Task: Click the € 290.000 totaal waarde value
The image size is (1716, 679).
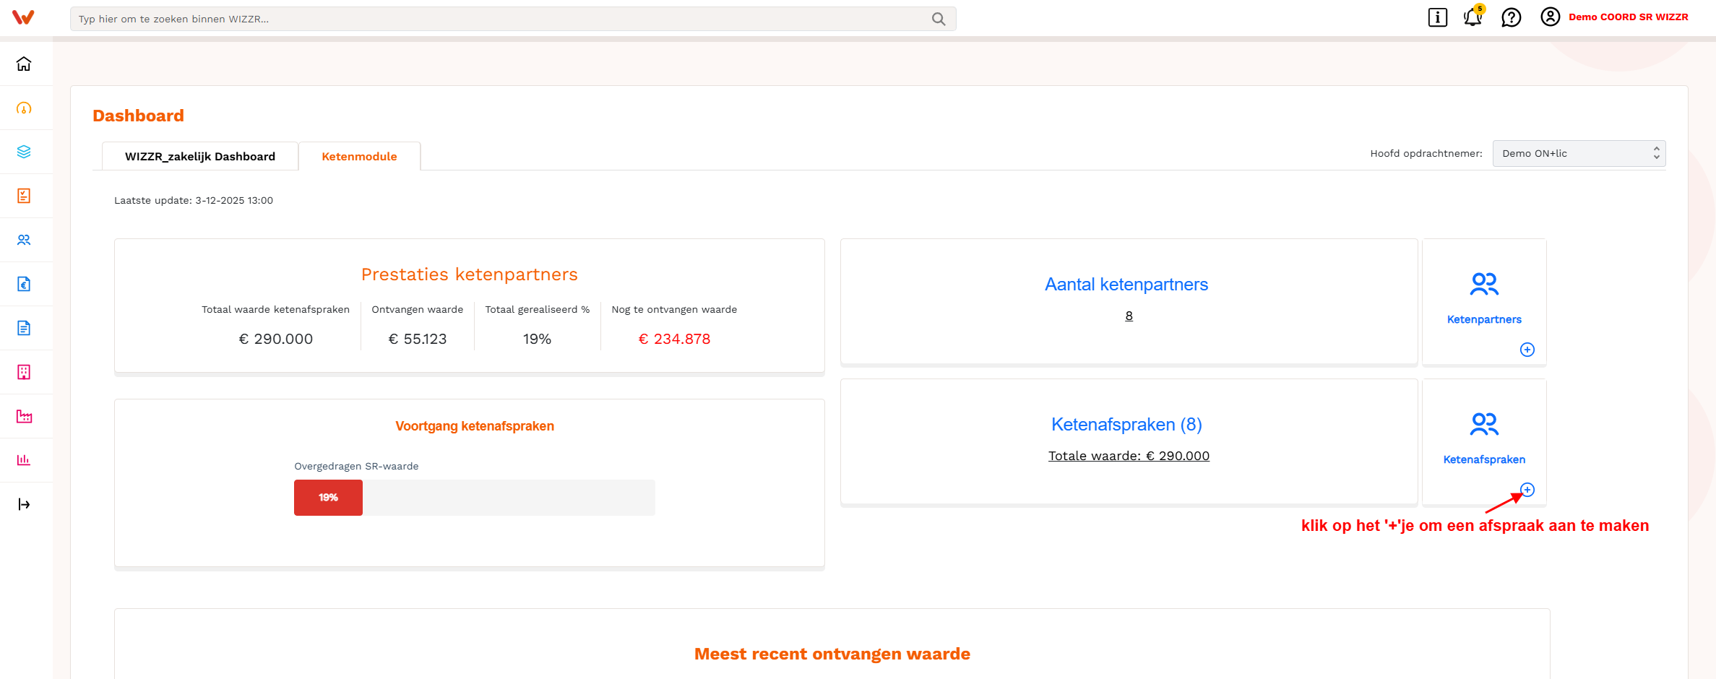Action: tap(276, 339)
